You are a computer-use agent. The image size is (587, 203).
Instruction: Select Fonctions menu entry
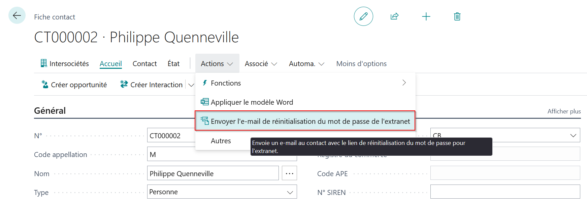click(305, 83)
